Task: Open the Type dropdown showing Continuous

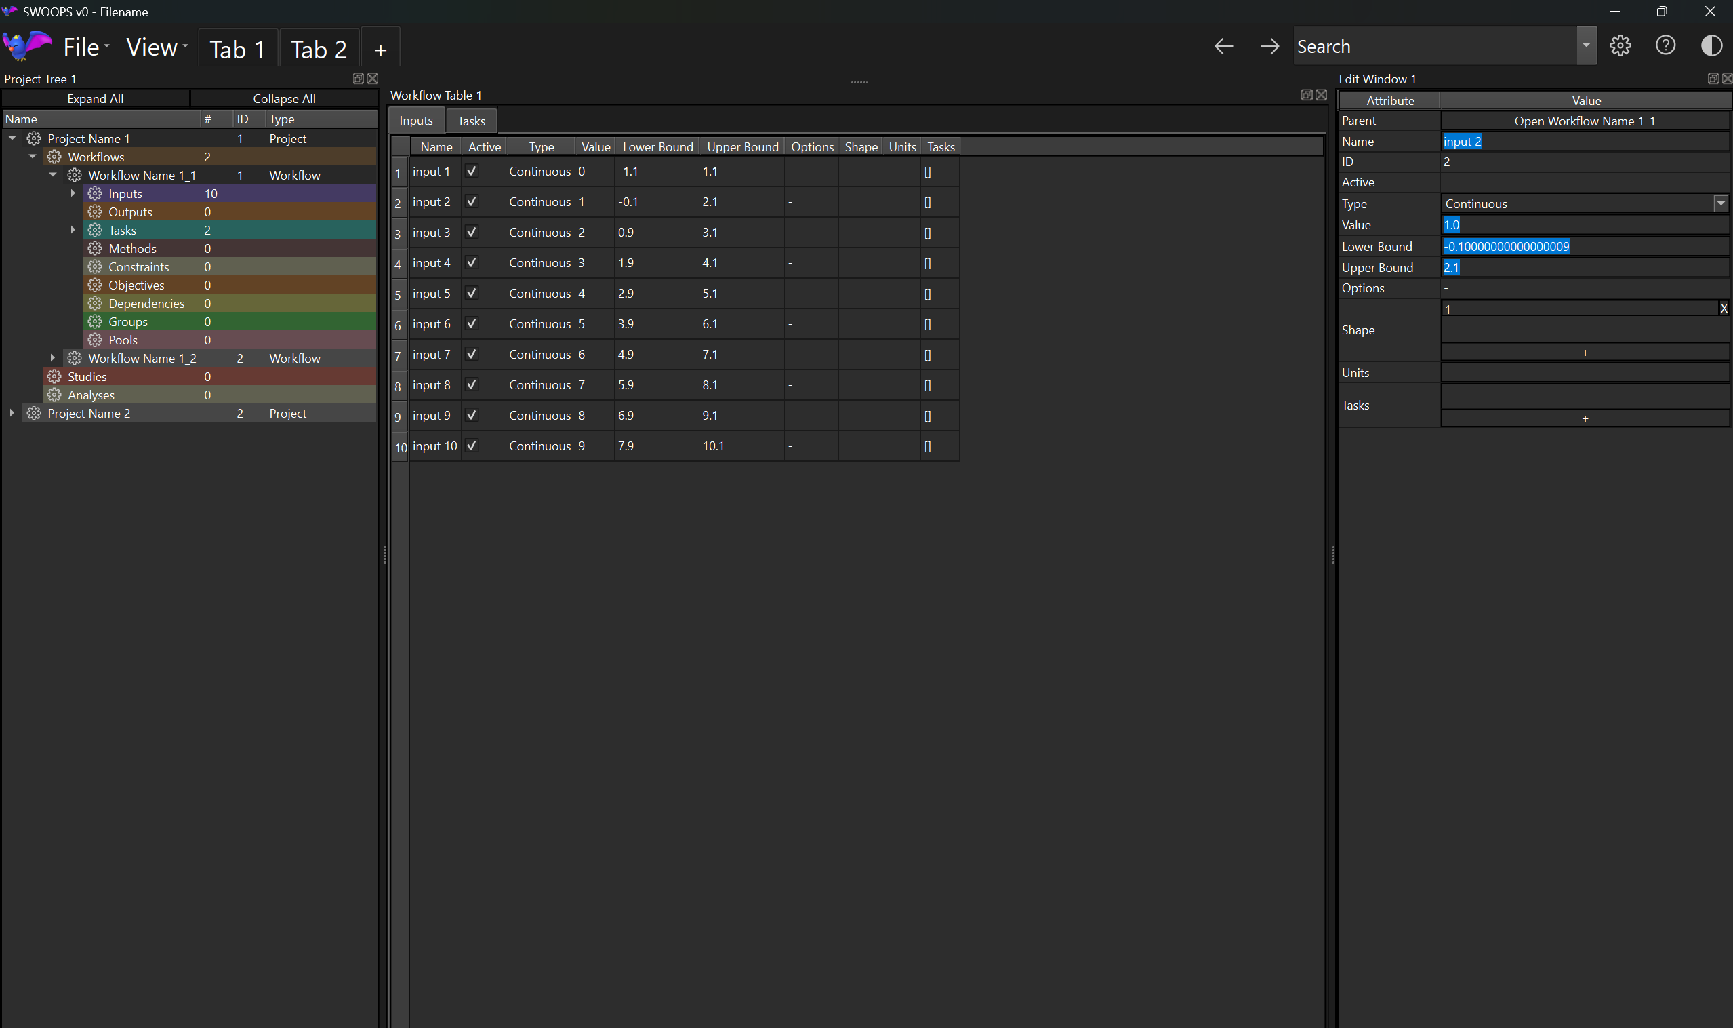Action: point(1721,203)
